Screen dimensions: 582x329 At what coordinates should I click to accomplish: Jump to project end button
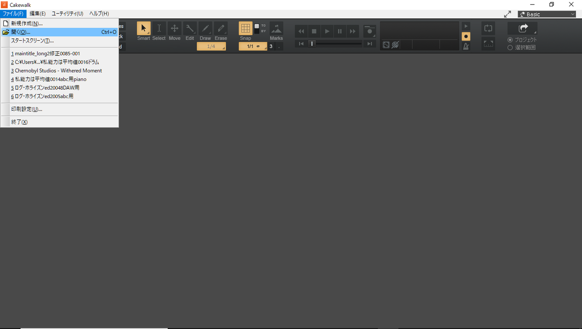pos(370,44)
